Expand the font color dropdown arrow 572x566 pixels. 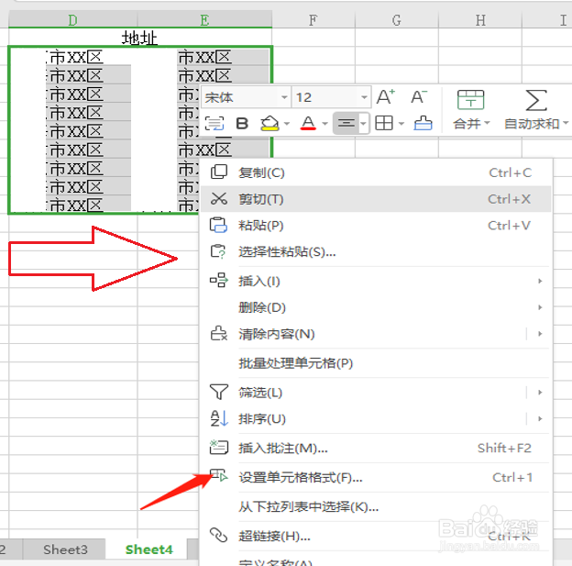tap(324, 124)
